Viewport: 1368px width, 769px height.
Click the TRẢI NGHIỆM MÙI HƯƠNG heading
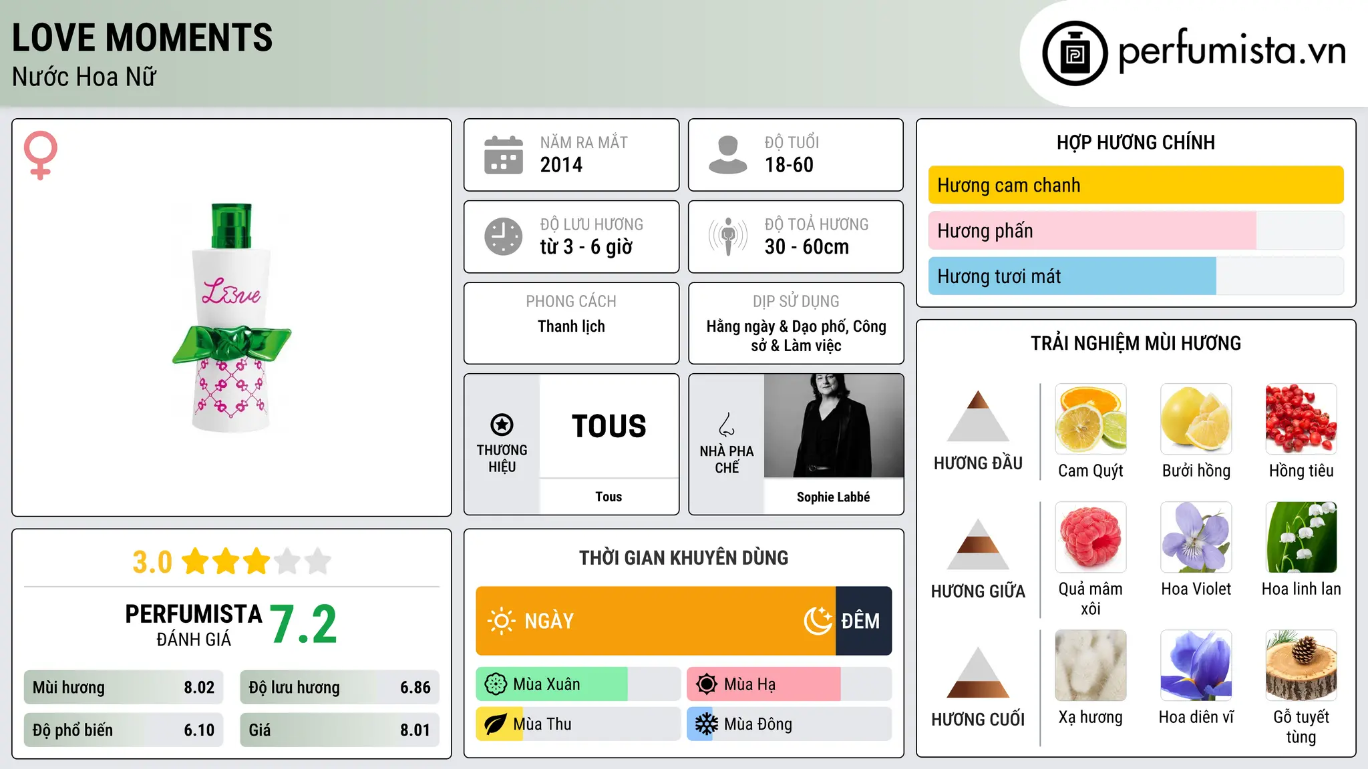coord(1136,343)
